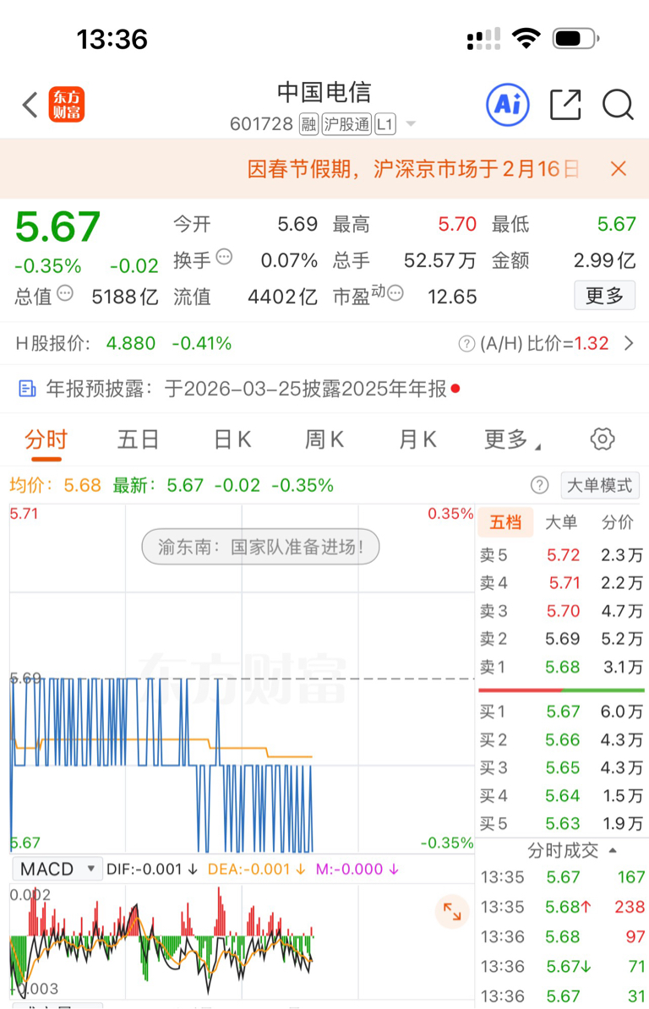Show info for 总值 indicator
Image resolution: width=649 pixels, height=1009 pixels.
coord(65,294)
